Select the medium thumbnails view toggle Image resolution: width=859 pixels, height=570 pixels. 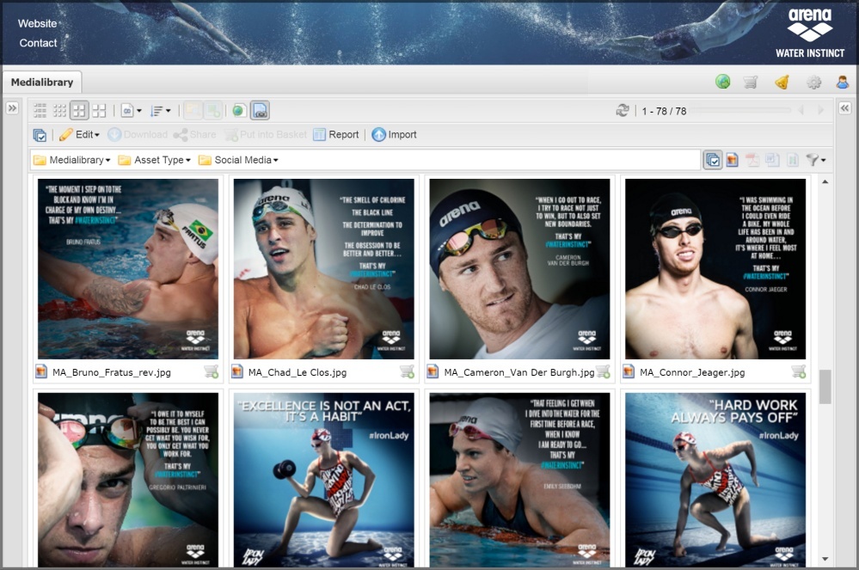click(x=79, y=111)
